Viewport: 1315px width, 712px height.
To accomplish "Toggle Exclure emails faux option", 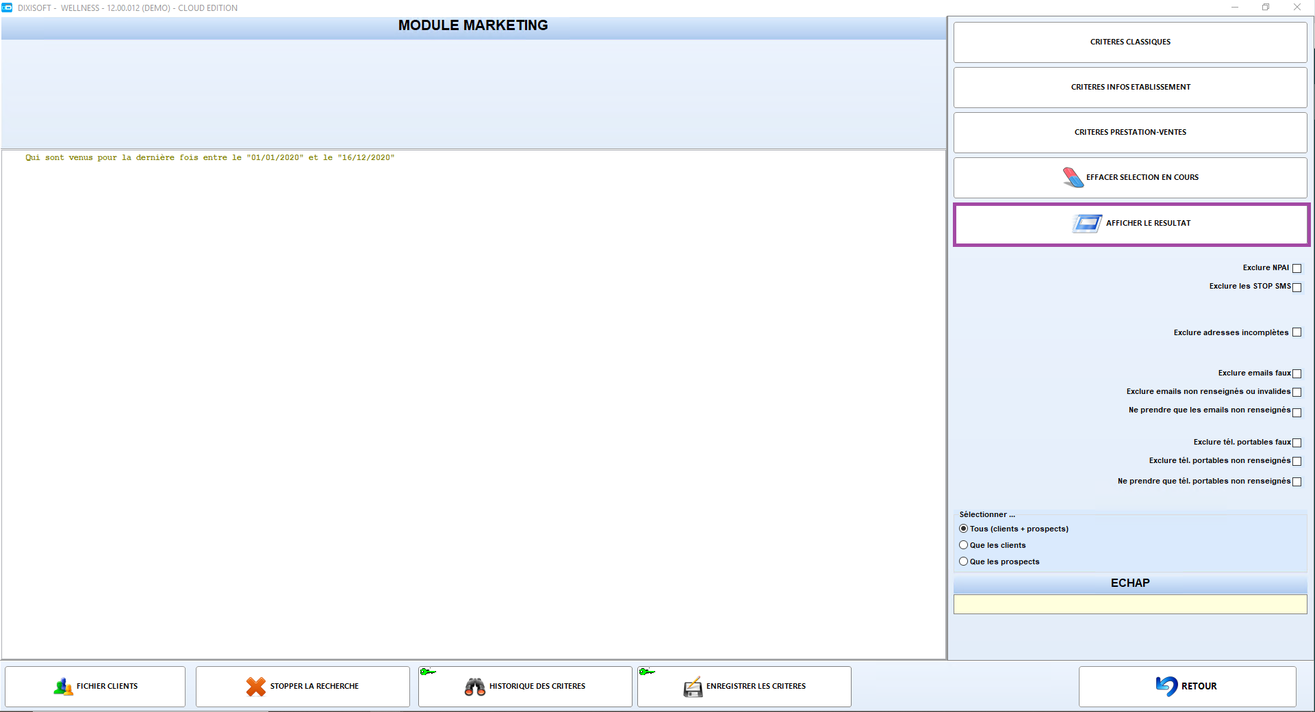I will (x=1297, y=373).
